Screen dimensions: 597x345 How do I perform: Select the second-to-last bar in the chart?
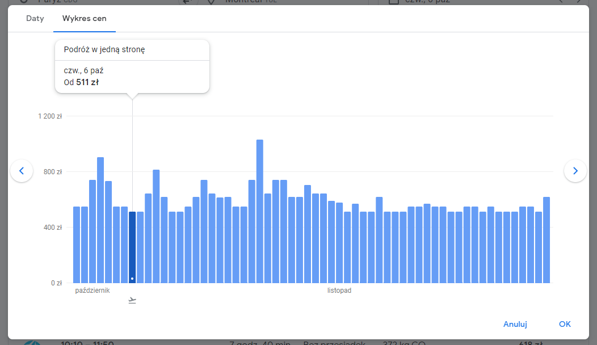[x=539, y=247]
